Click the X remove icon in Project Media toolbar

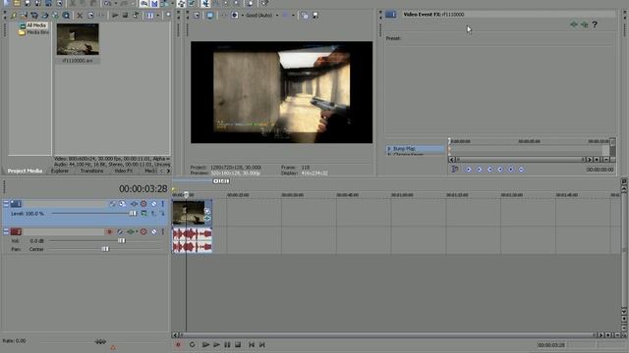(x=80, y=16)
